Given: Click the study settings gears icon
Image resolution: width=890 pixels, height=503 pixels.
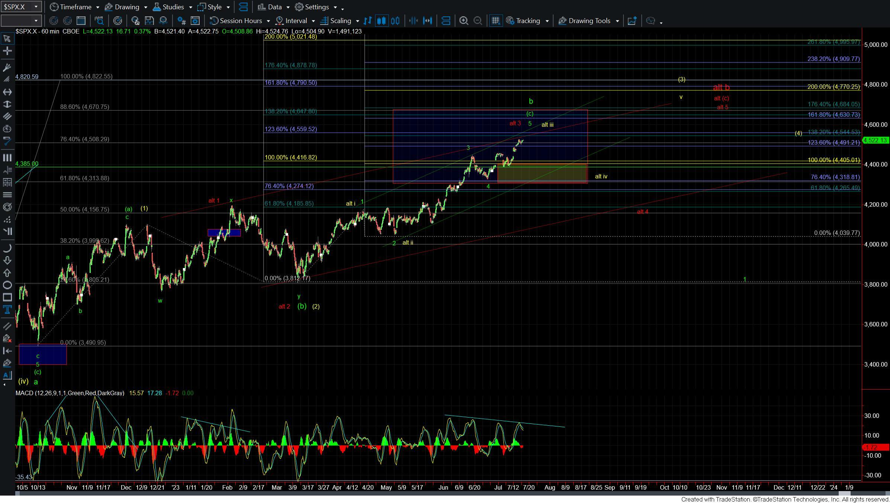Looking at the screenshot, I should [181, 21].
